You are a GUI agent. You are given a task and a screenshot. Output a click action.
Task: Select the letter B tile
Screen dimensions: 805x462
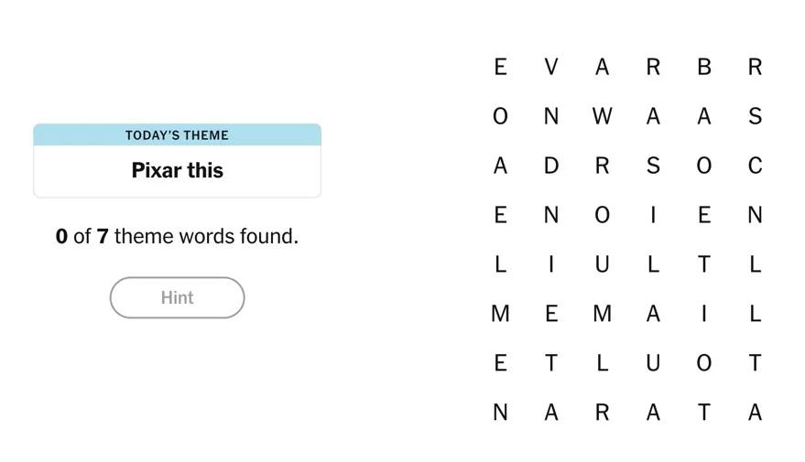click(703, 67)
